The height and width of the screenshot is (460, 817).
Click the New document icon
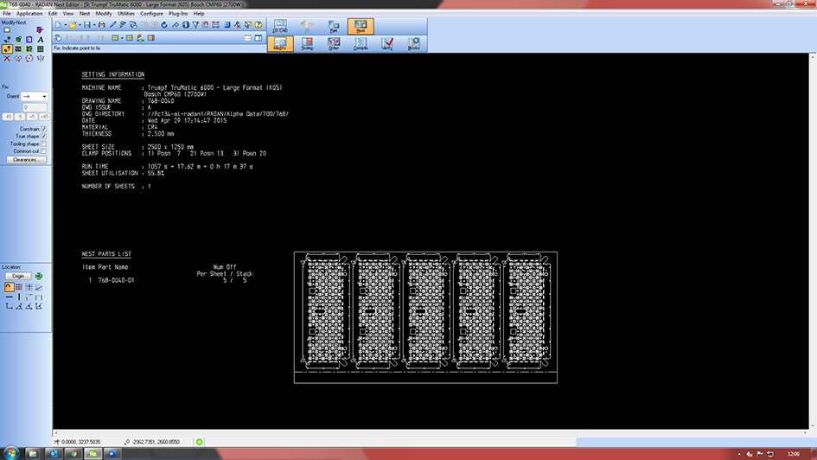click(59, 24)
